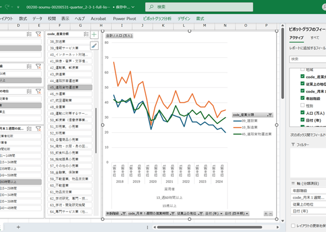Switch to the 校閲 ribbon tab
The width and height of the screenshot is (326, 232).
point(52,19)
